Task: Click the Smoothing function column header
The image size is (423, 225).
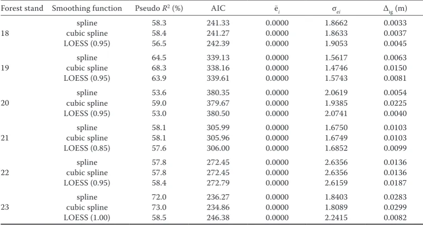Action: [87, 9]
